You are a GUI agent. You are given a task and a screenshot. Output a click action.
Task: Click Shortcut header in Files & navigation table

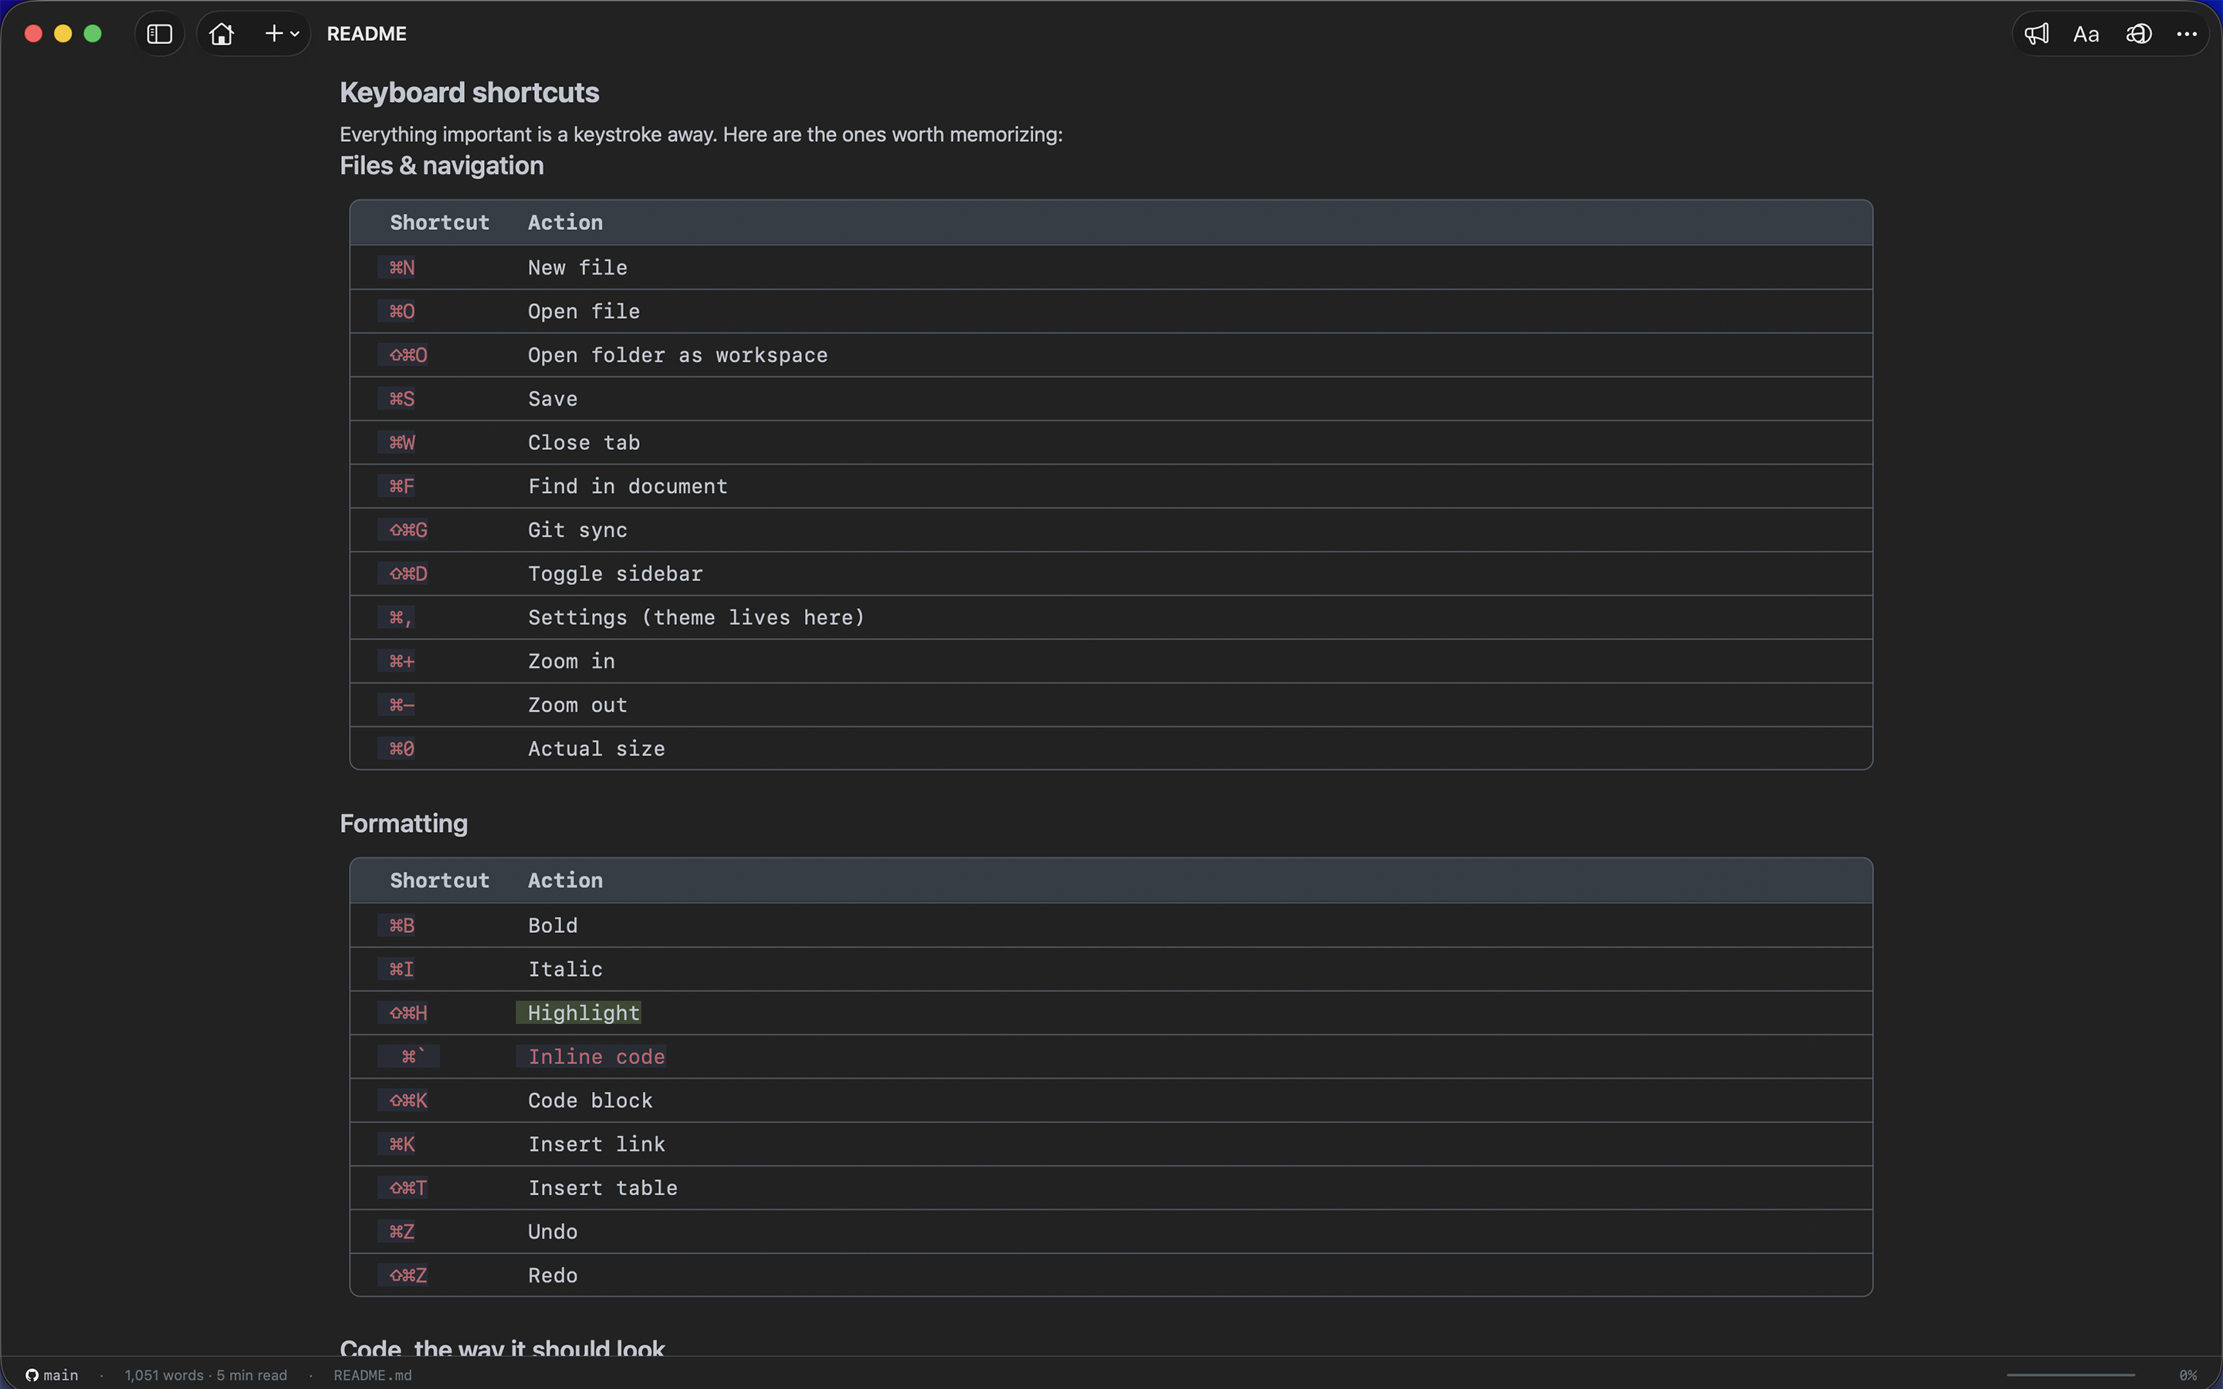tap(440, 222)
